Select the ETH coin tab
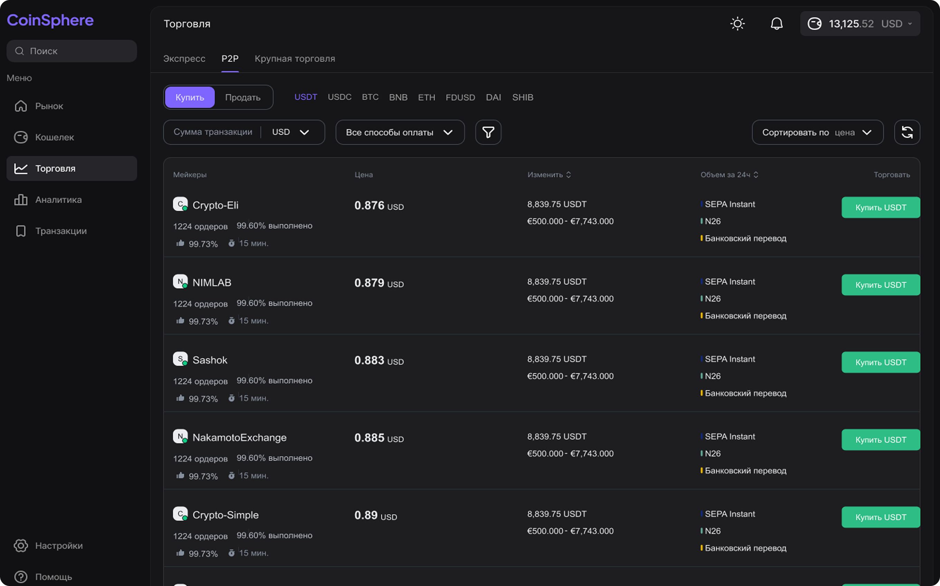This screenshot has width=940, height=586. coord(426,97)
